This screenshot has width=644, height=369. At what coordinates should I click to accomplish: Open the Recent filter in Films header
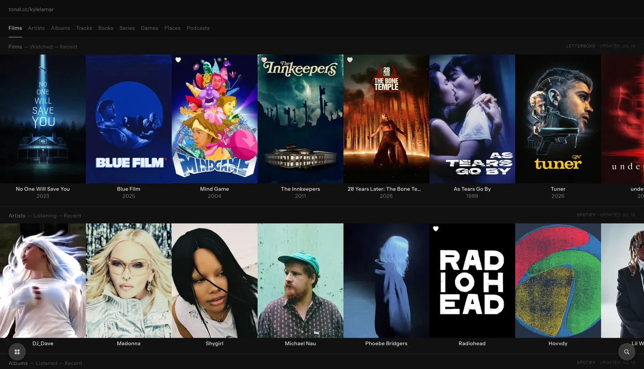point(69,47)
